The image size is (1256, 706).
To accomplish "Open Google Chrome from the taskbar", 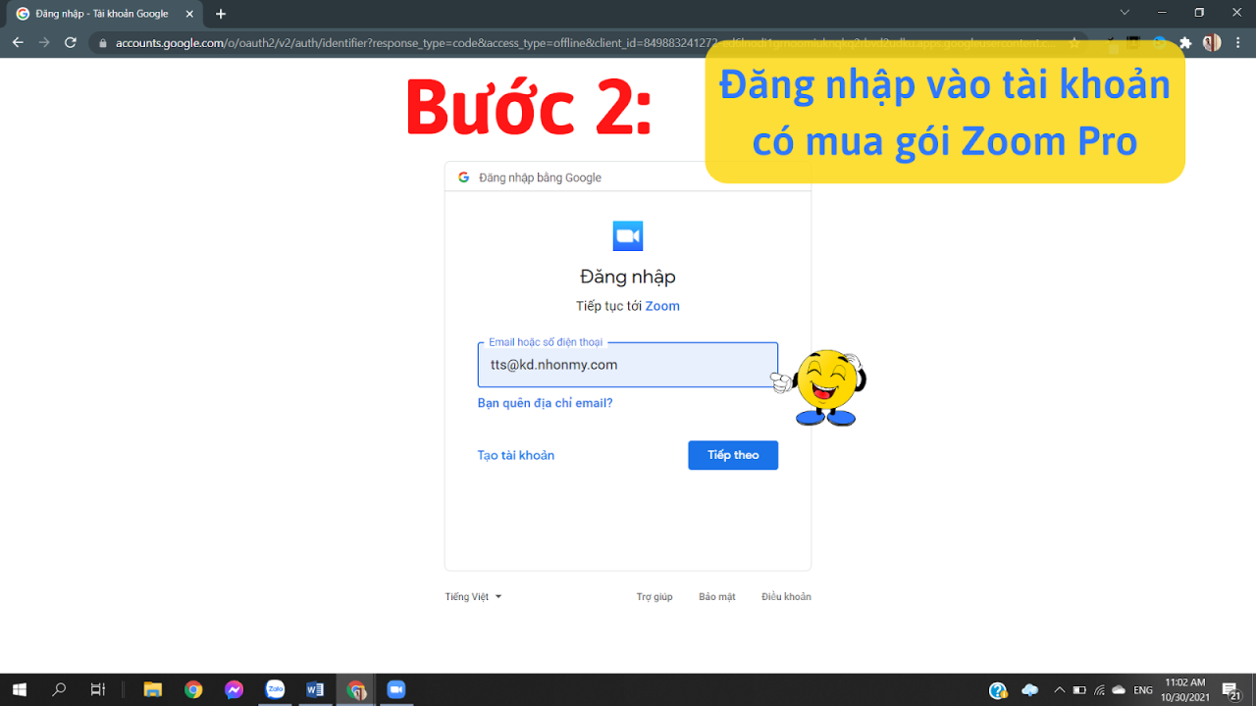I will coord(194,689).
